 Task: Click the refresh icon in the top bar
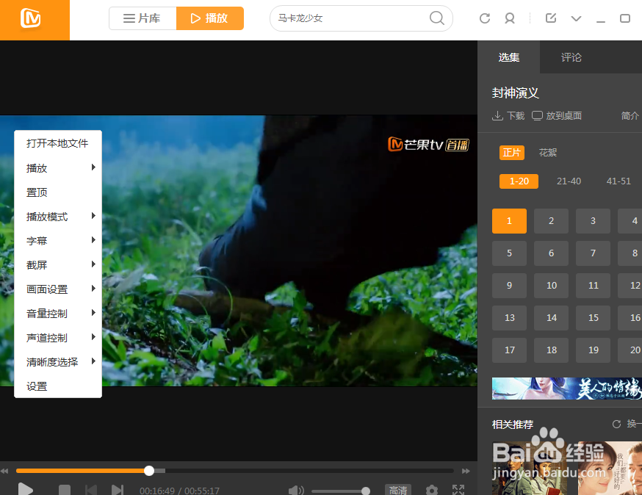pos(485,18)
